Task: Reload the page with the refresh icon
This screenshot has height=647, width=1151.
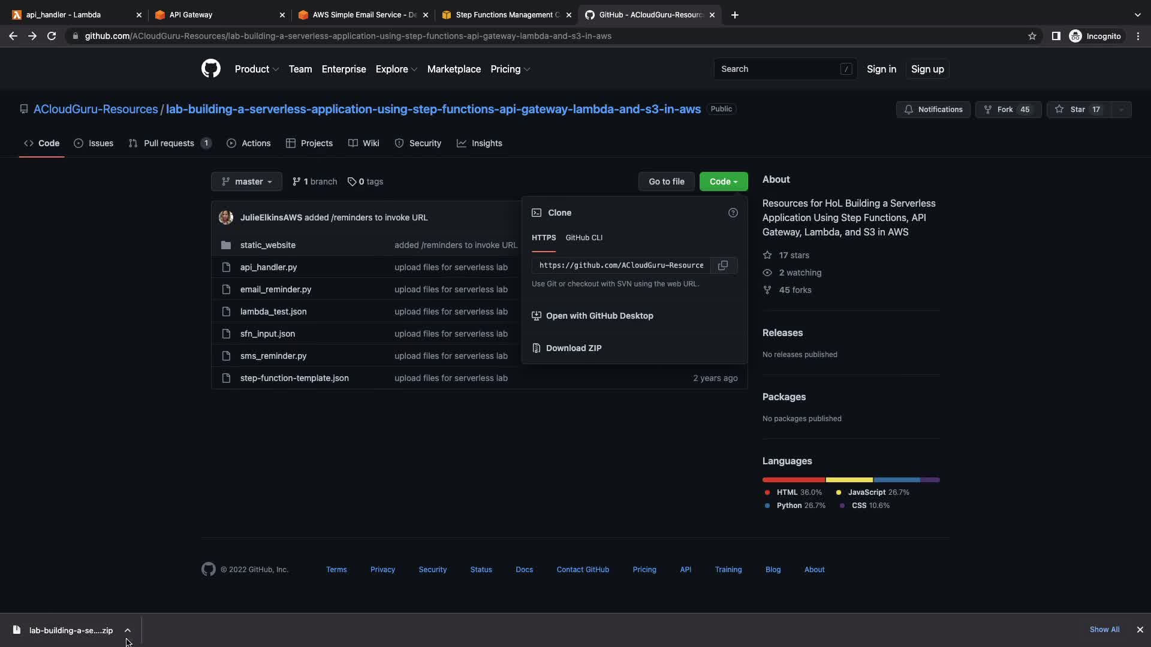Action: click(52, 36)
